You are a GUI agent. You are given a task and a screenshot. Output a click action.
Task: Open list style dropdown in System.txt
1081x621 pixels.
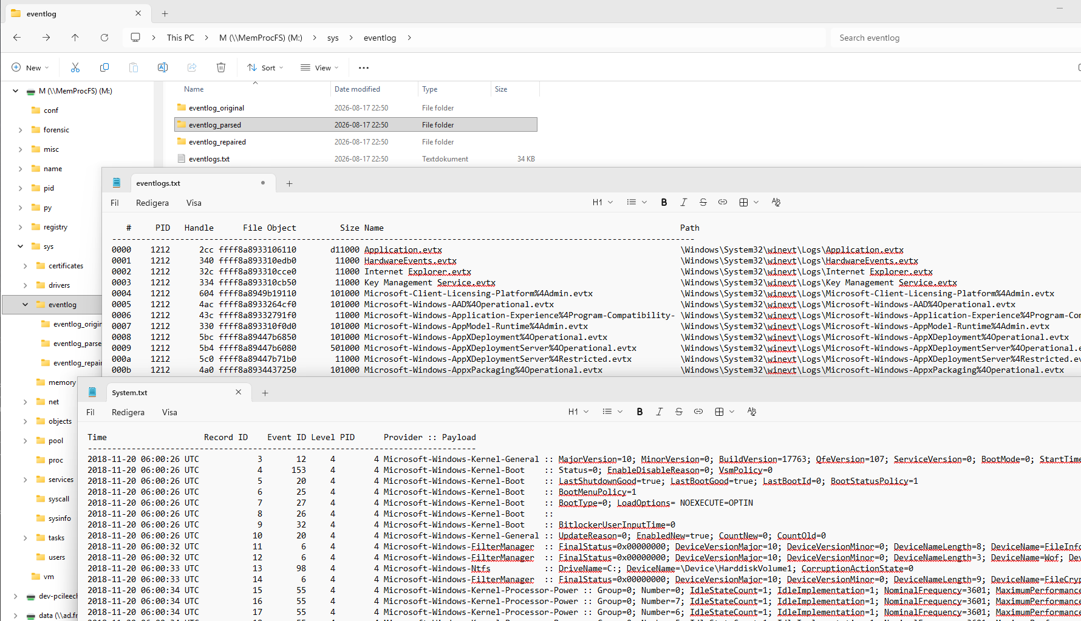(612, 412)
